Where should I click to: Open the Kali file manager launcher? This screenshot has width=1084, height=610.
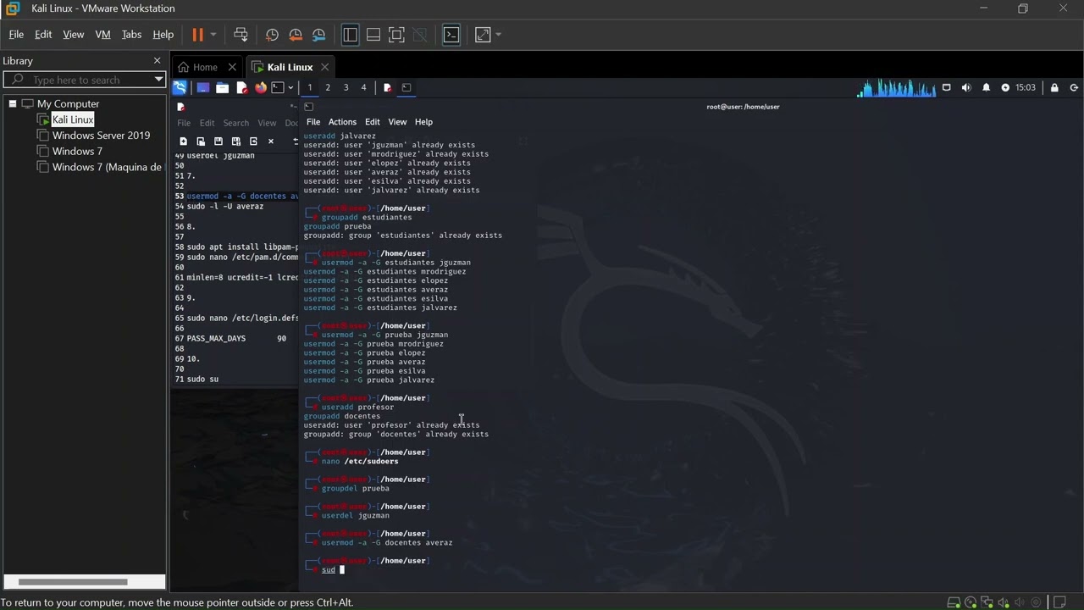click(222, 87)
